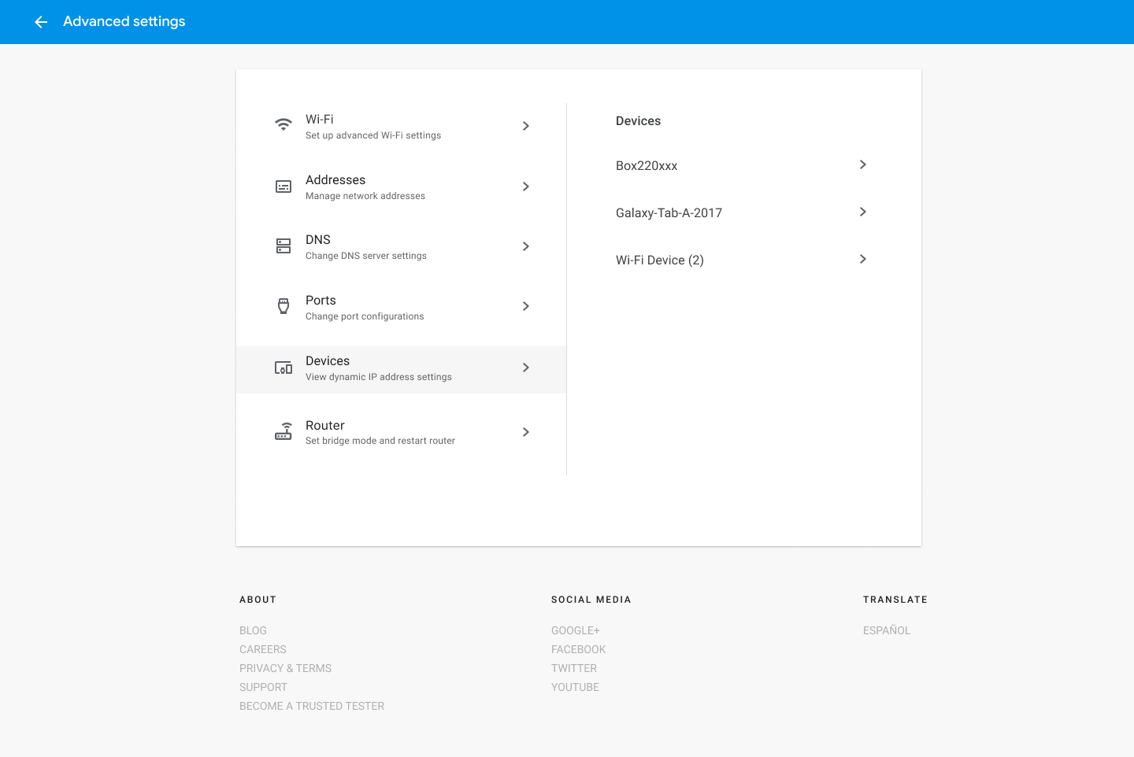The width and height of the screenshot is (1134, 757).
Task: Click the Devices screens icon
Action: pyautogui.click(x=283, y=367)
